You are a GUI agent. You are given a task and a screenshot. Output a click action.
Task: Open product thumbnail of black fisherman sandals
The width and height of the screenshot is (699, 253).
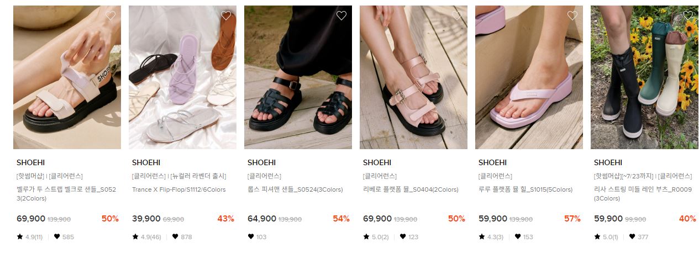click(x=298, y=77)
